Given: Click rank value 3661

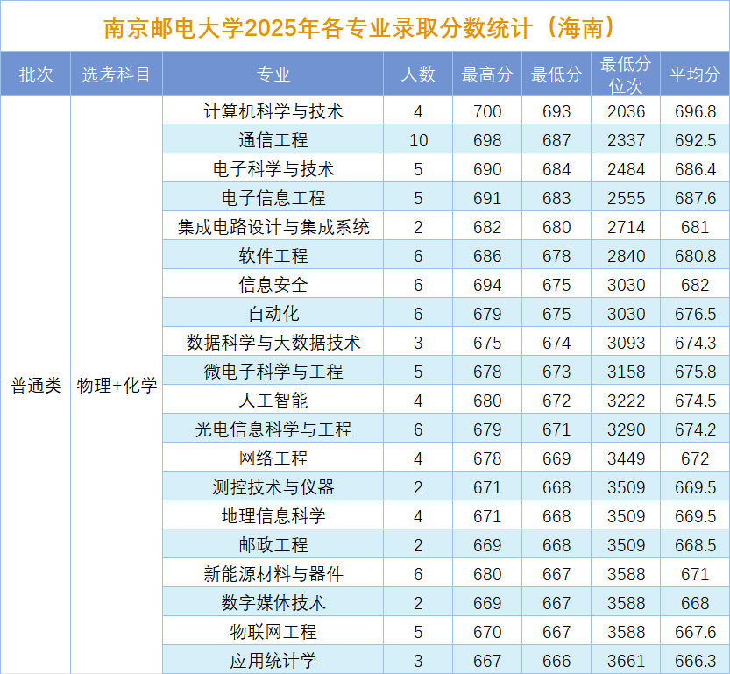Looking at the screenshot, I should pyautogui.click(x=626, y=661).
